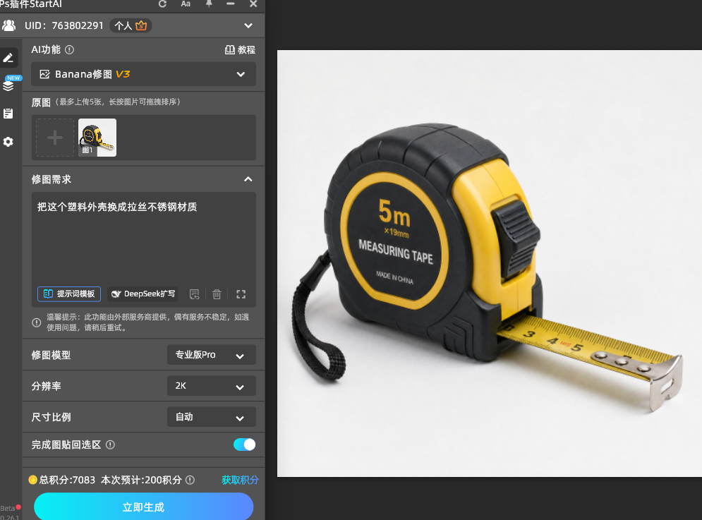The width and height of the screenshot is (702, 520).
Task: Click the 立即生成 generate button
Action: tap(143, 507)
